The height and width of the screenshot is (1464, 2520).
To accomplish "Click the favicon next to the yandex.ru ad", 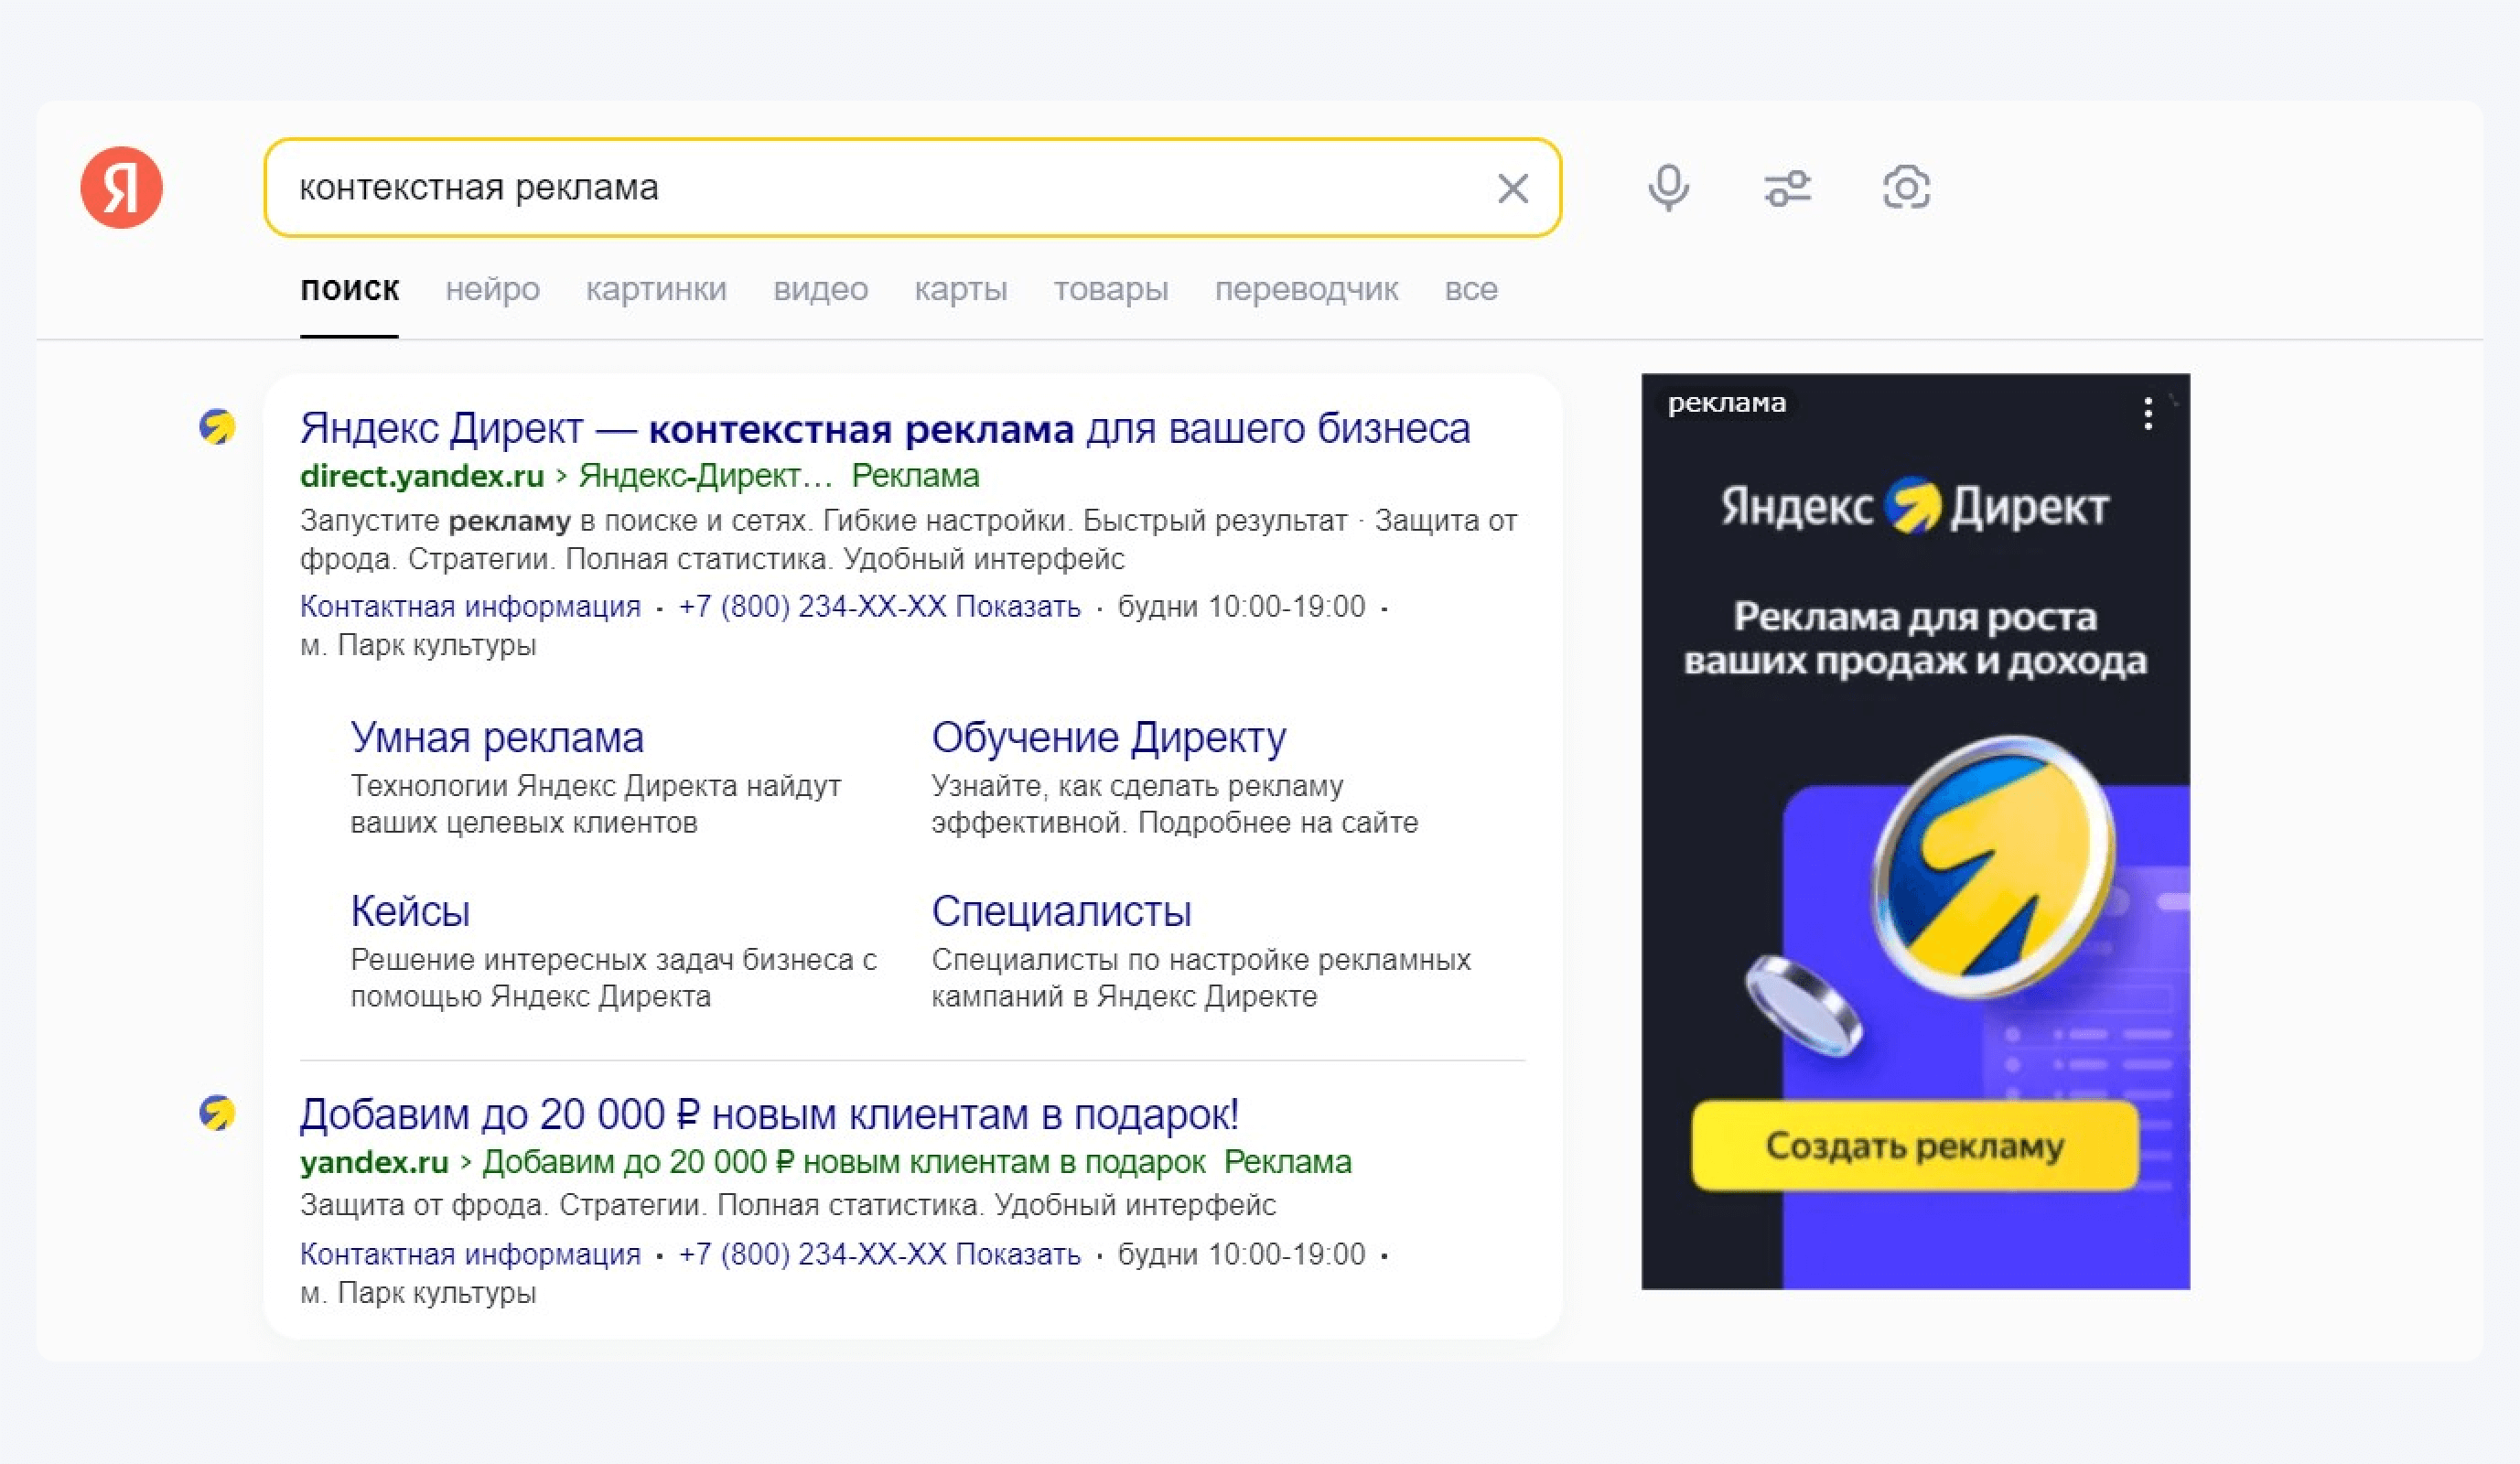I will pos(219,1113).
